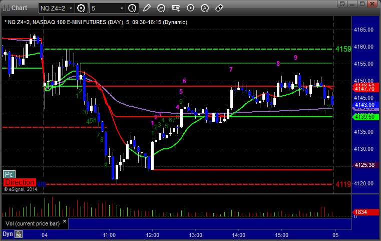Close the Chart window with red X

click(x=372, y=4)
